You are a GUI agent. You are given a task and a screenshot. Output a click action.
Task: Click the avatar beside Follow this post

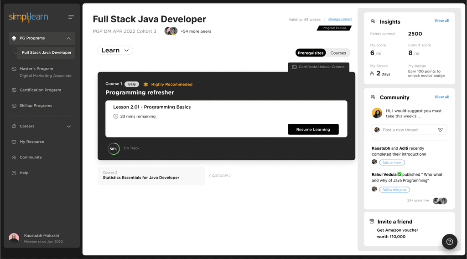pyautogui.click(x=374, y=189)
